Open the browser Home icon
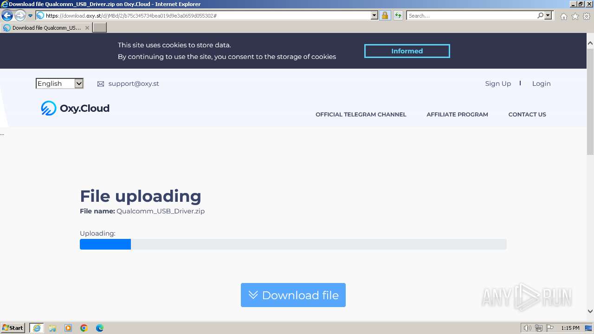The height and width of the screenshot is (334, 594). [x=563, y=16]
